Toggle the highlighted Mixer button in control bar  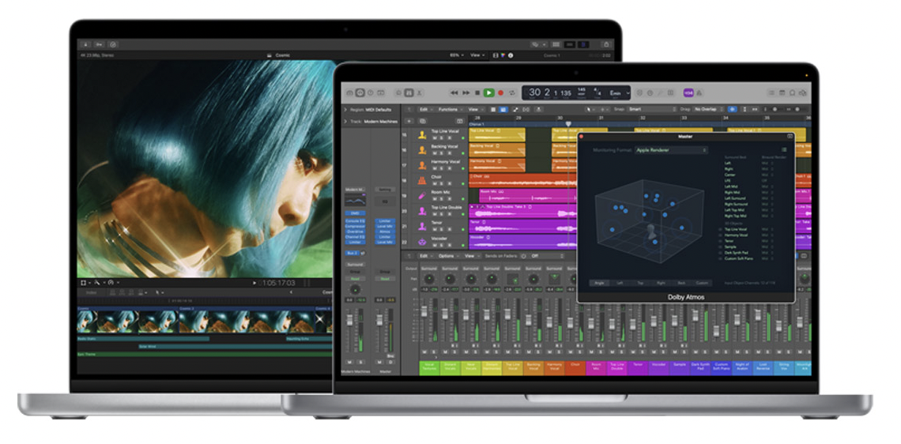409,92
